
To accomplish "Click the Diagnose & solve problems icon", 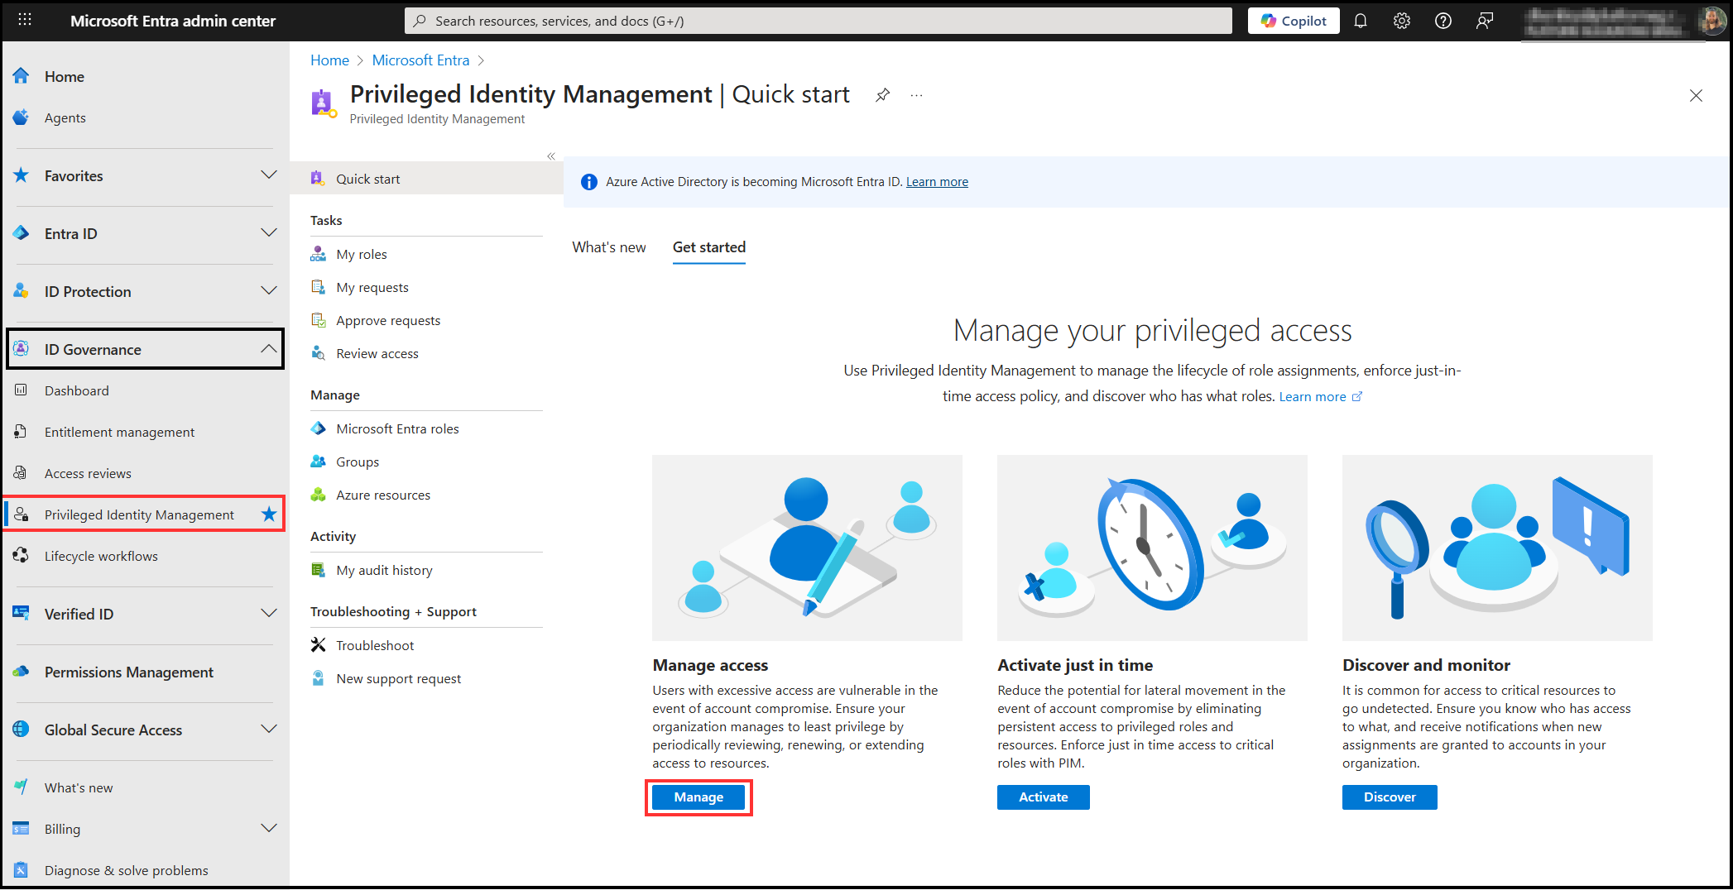I will (x=22, y=870).
